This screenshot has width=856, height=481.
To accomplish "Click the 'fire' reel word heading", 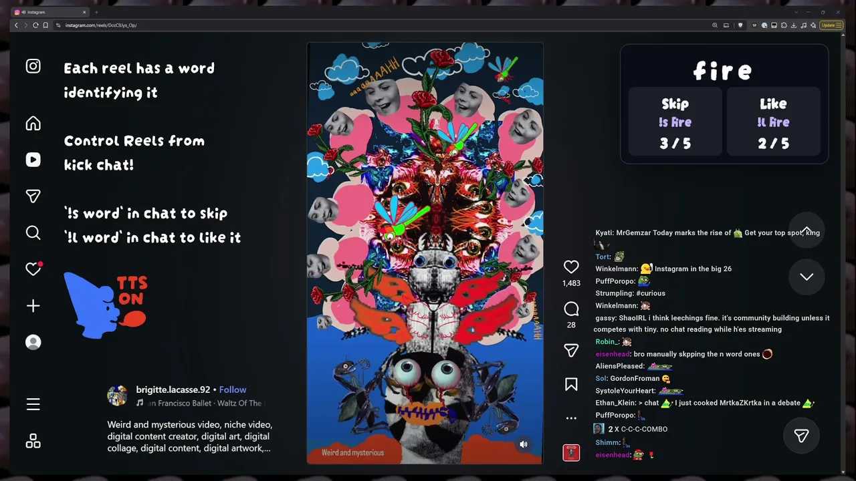I will (x=723, y=71).
